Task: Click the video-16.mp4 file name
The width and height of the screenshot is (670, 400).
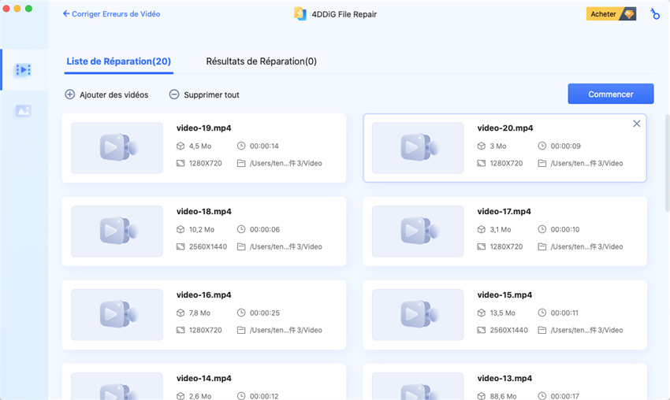Action: tap(204, 295)
